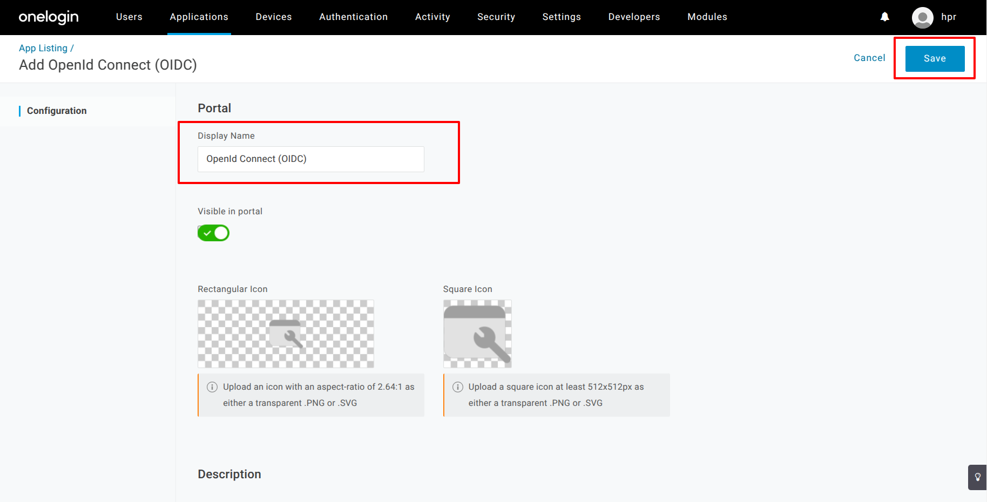The height and width of the screenshot is (502, 987).
Task: Upload a square icon image
Action: (x=477, y=334)
